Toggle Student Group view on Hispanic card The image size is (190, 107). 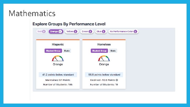[53, 51]
